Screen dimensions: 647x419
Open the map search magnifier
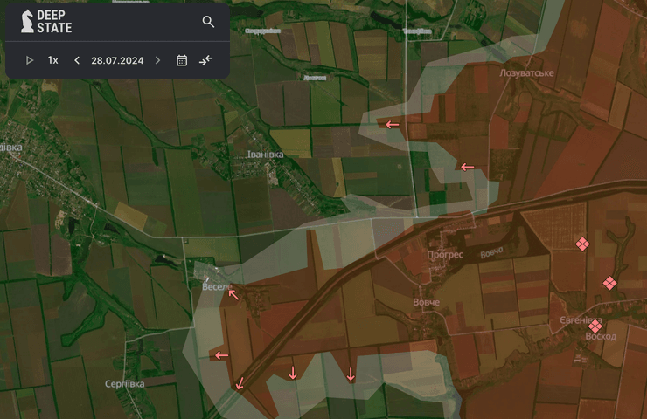[208, 22]
